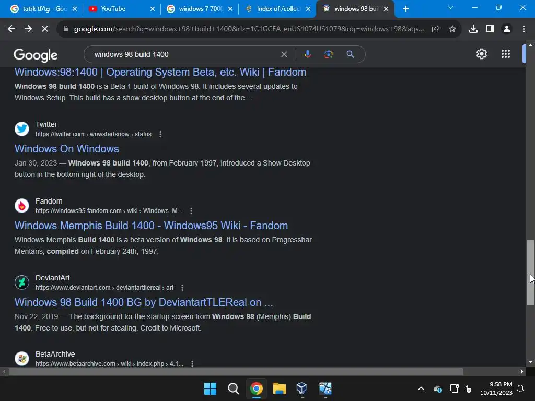The image size is (535, 401).
Task: Click the scroll down arrow
Action: [x=530, y=362]
